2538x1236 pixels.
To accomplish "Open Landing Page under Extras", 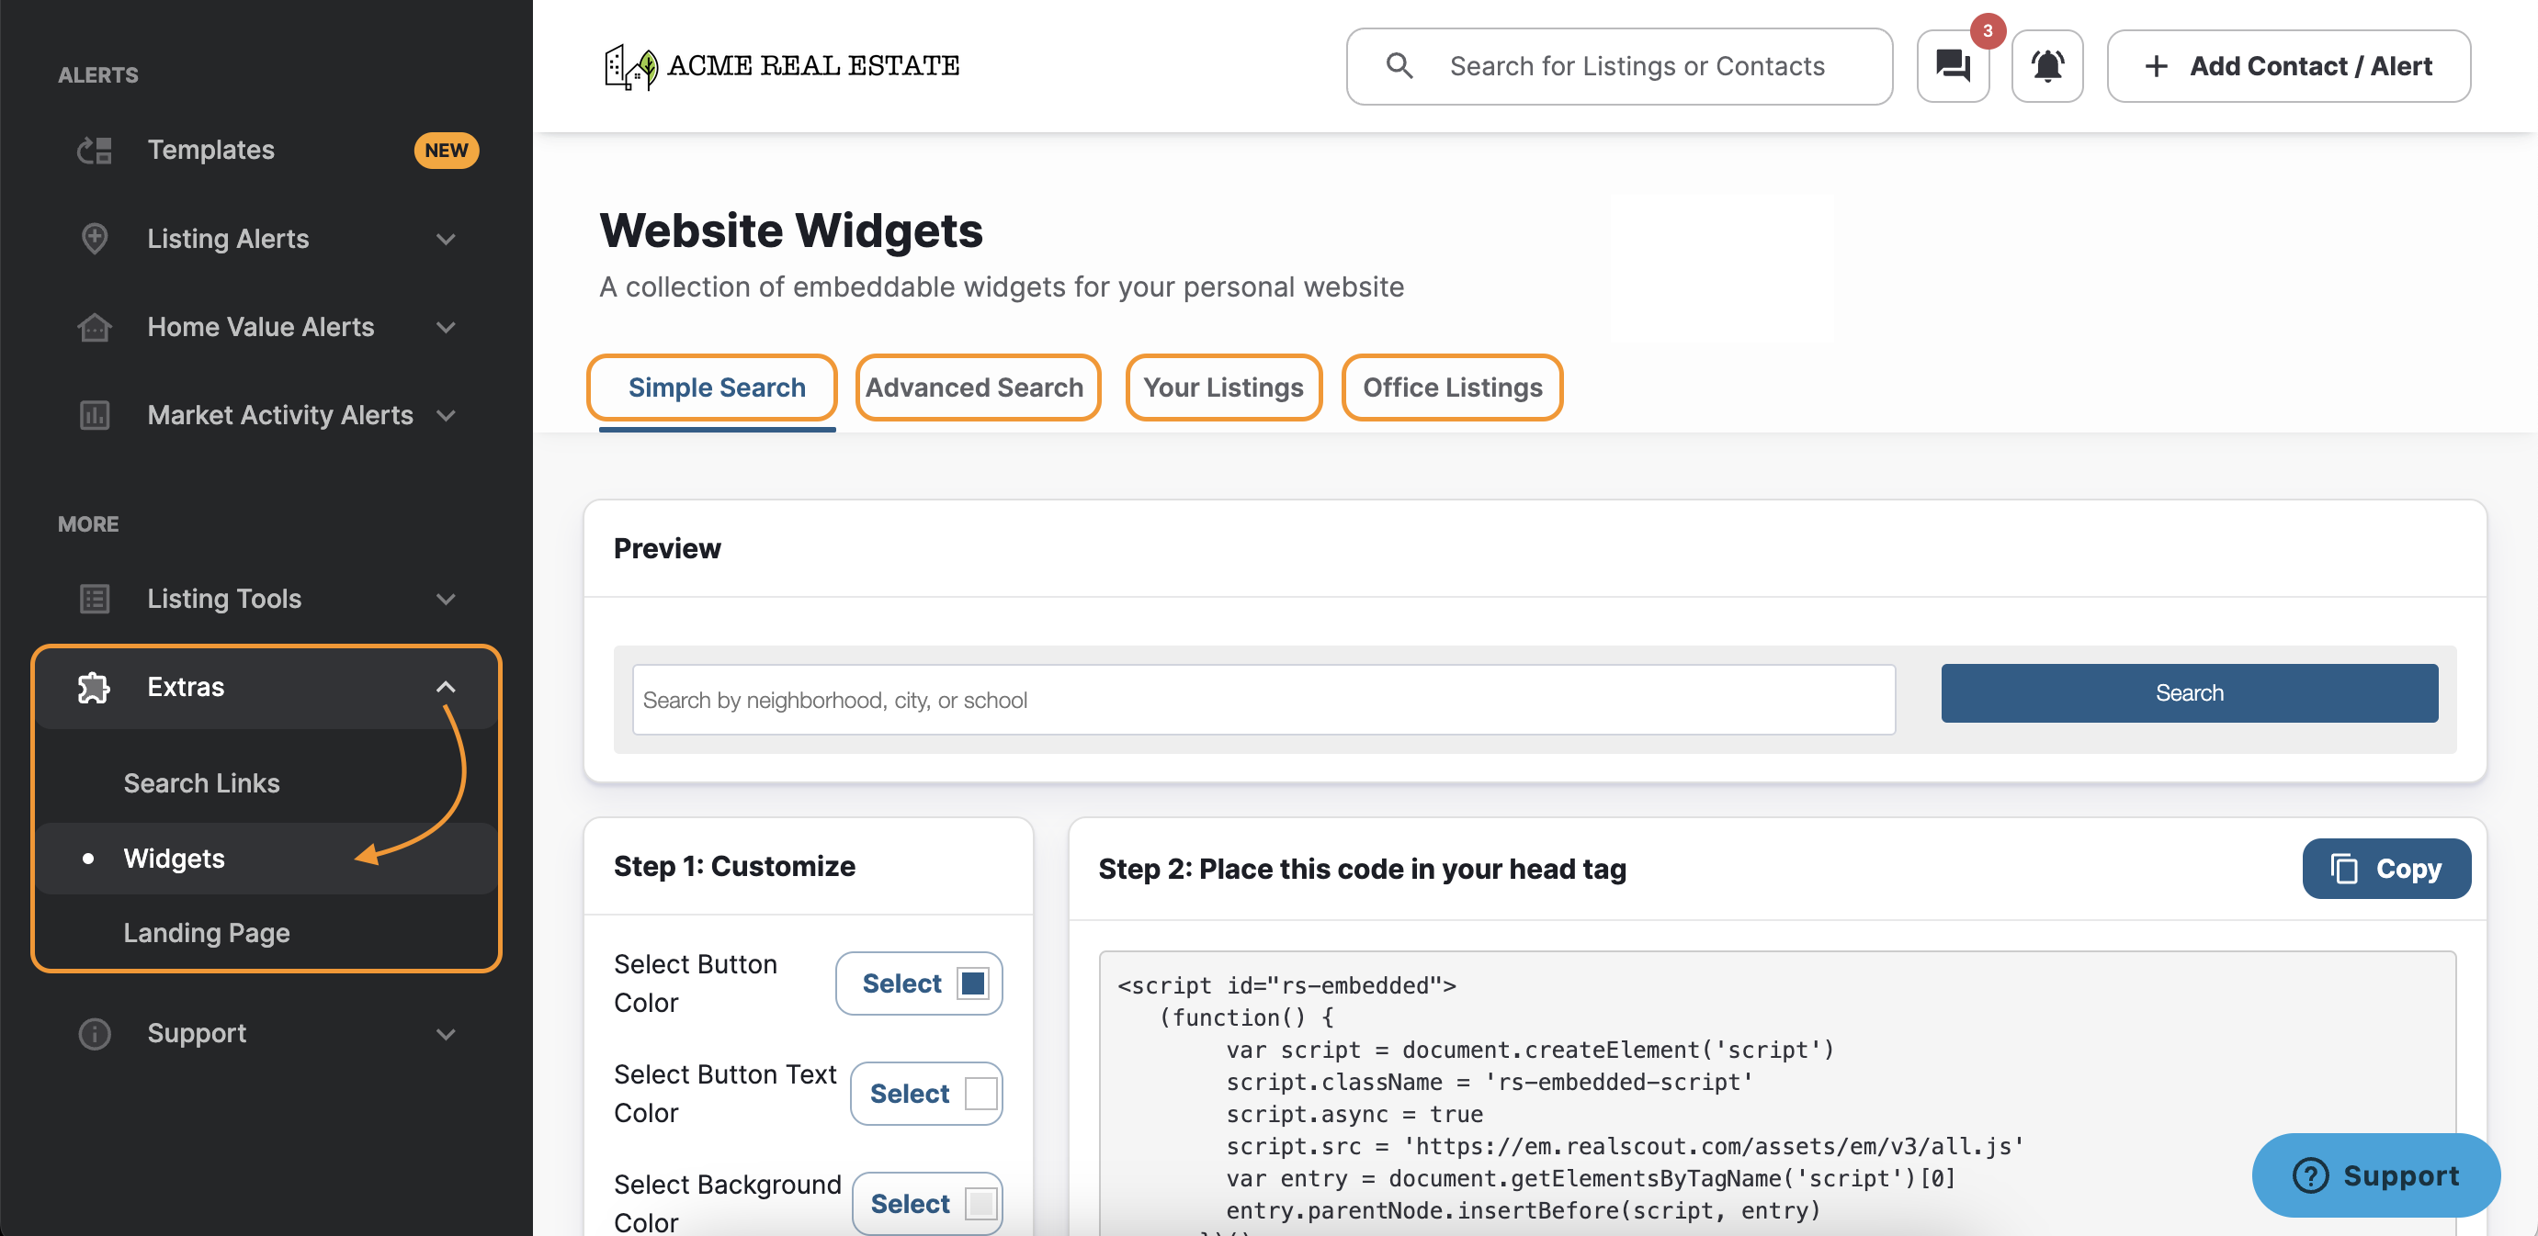I will tap(207, 933).
